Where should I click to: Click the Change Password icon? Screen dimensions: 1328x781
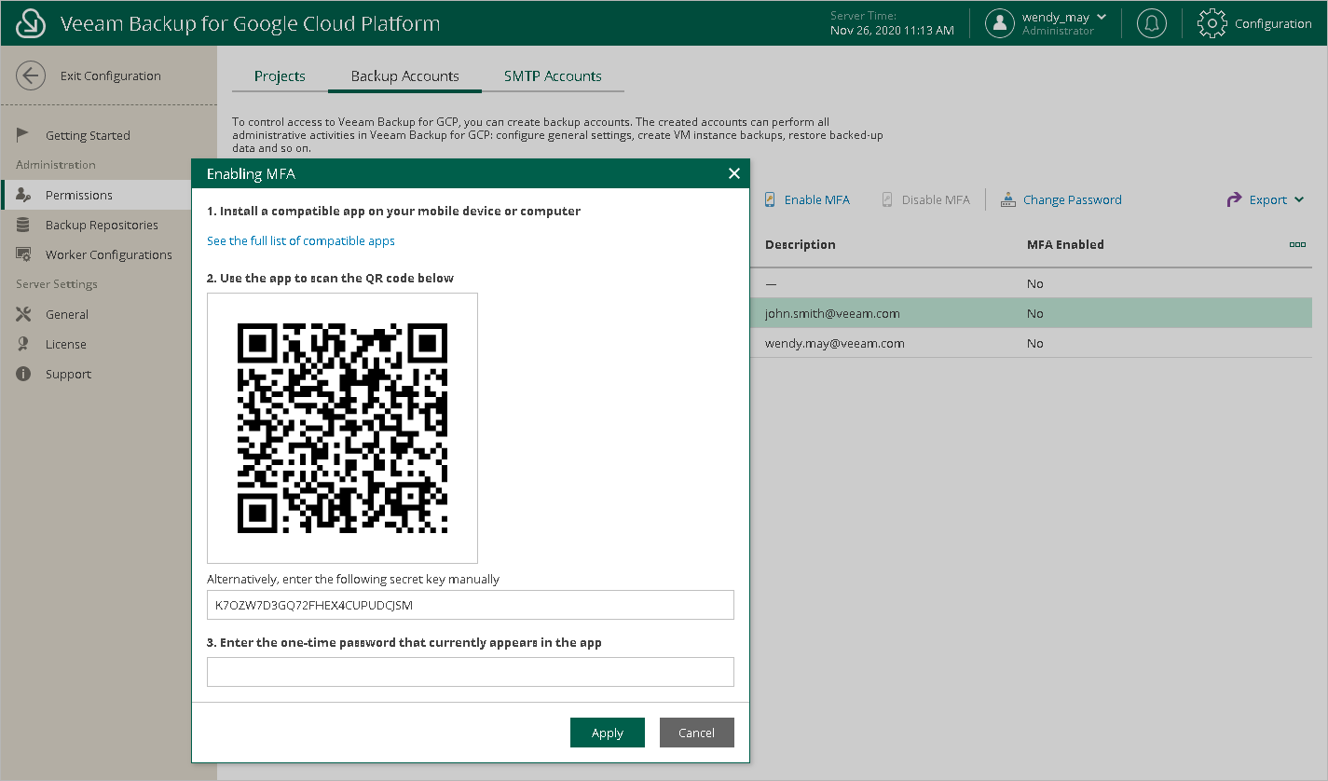[1008, 199]
